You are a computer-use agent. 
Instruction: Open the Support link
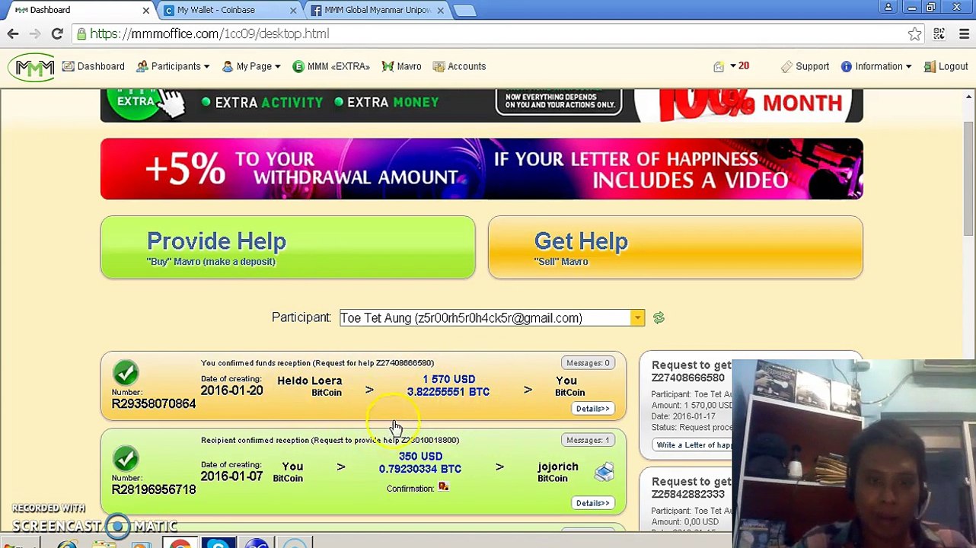click(805, 66)
